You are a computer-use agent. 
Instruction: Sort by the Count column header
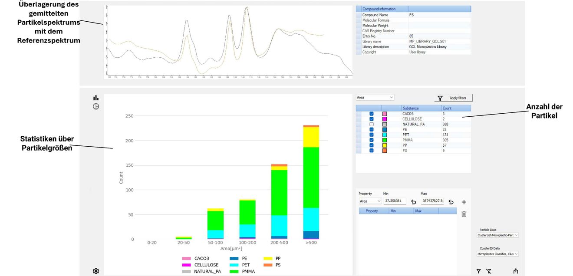456,108
